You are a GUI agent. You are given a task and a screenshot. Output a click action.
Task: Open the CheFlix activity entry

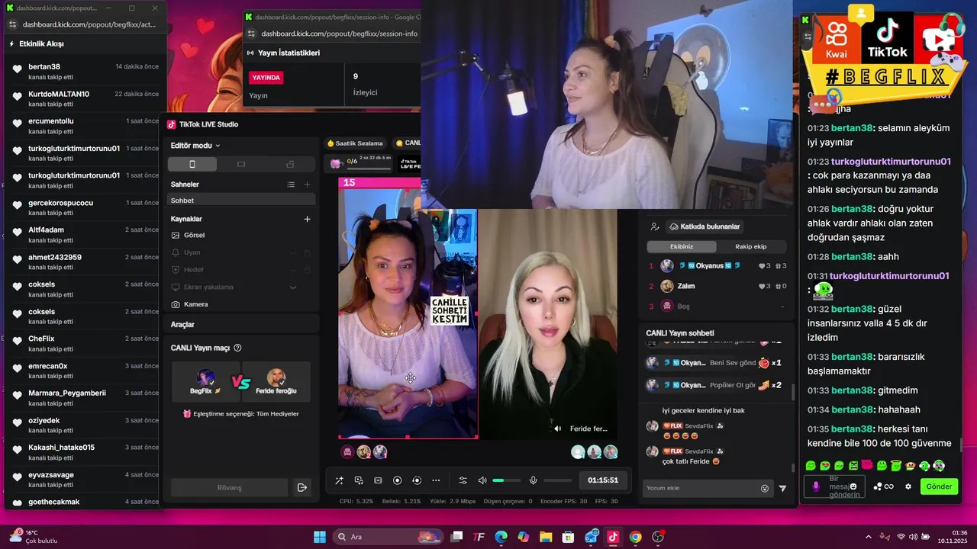click(x=85, y=343)
